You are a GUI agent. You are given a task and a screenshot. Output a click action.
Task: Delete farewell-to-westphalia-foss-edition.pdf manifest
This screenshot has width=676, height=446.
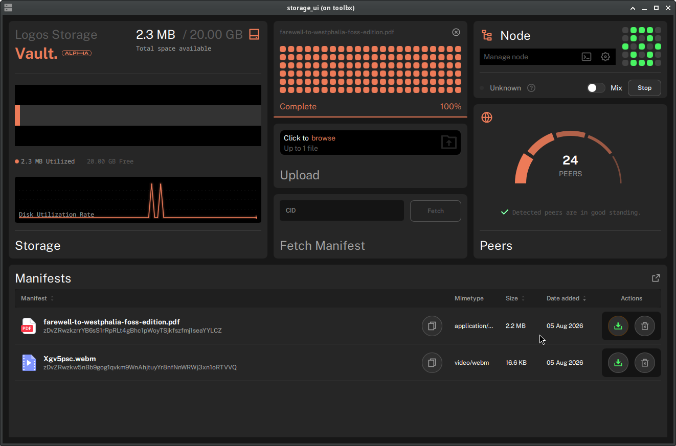(x=645, y=326)
